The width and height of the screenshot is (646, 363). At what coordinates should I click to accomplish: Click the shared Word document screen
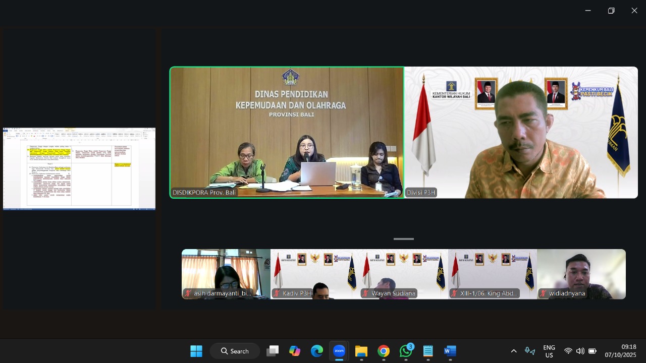pyautogui.click(x=79, y=169)
